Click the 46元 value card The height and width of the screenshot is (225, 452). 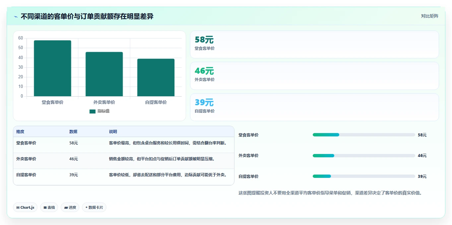click(314, 76)
